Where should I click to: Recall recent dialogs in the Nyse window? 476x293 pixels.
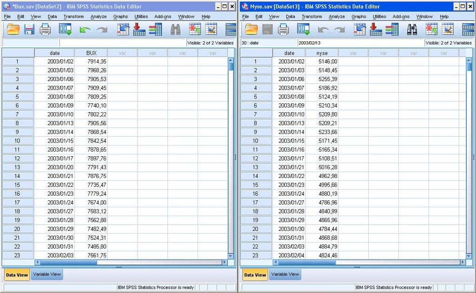[303, 29]
